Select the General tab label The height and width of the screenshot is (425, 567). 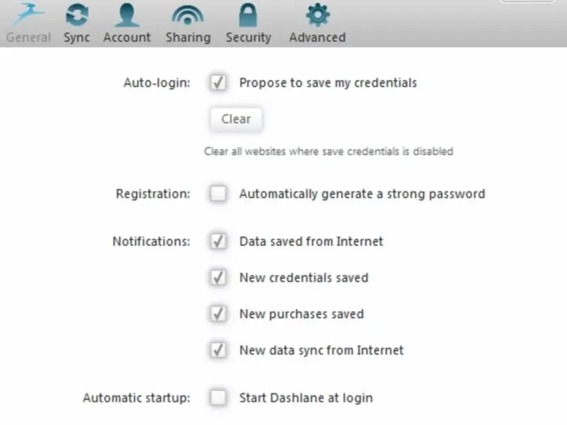[28, 38]
